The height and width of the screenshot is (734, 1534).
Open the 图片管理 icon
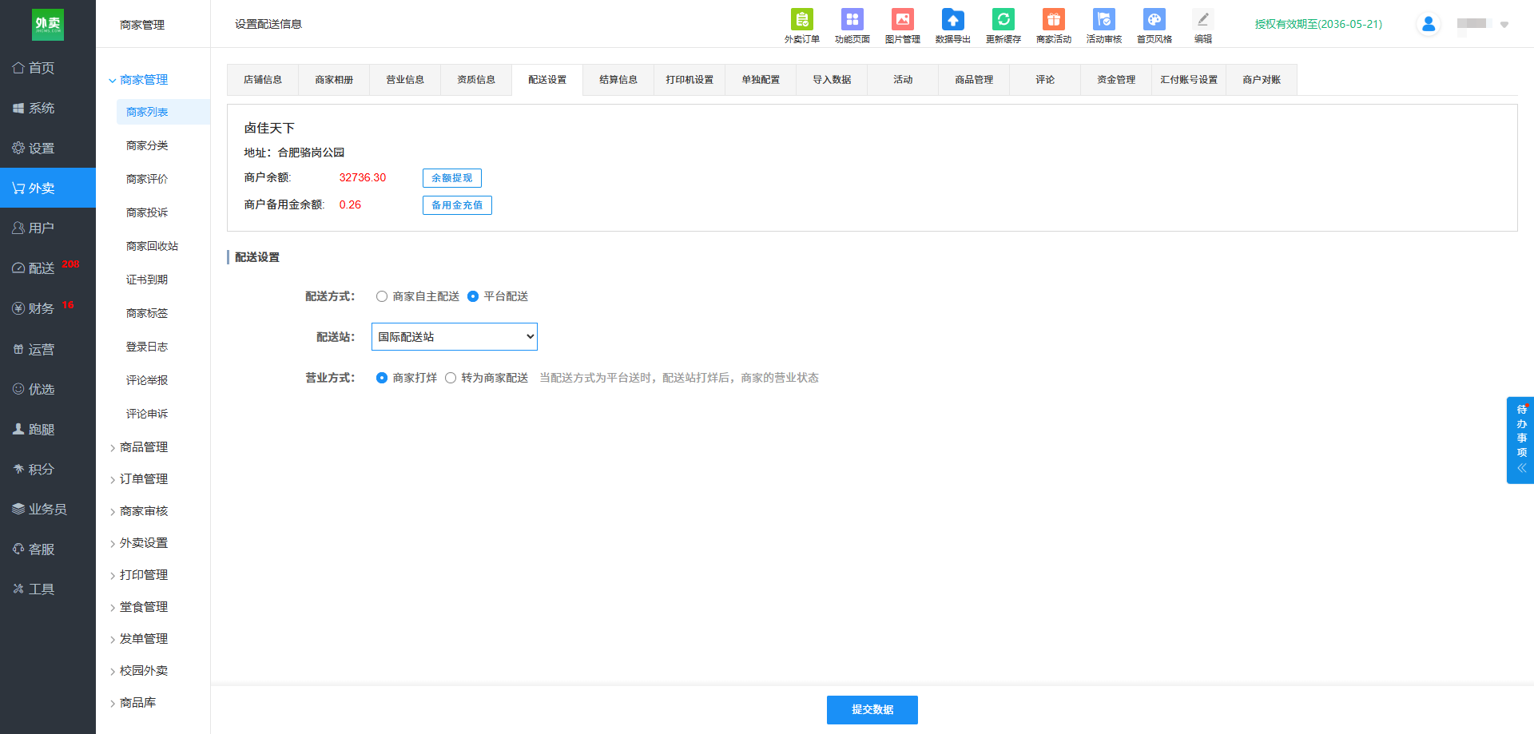pyautogui.click(x=902, y=26)
